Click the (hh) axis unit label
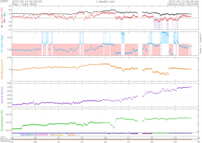 tap(3, 137)
